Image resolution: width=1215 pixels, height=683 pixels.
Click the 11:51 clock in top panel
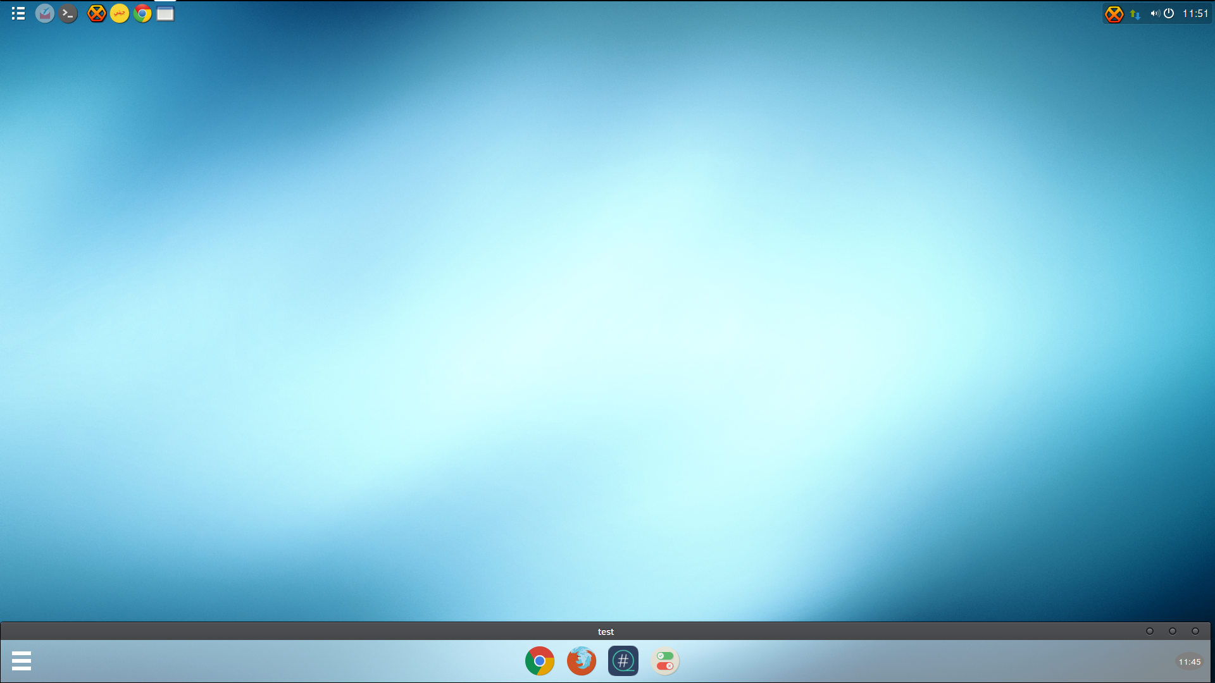(1195, 13)
